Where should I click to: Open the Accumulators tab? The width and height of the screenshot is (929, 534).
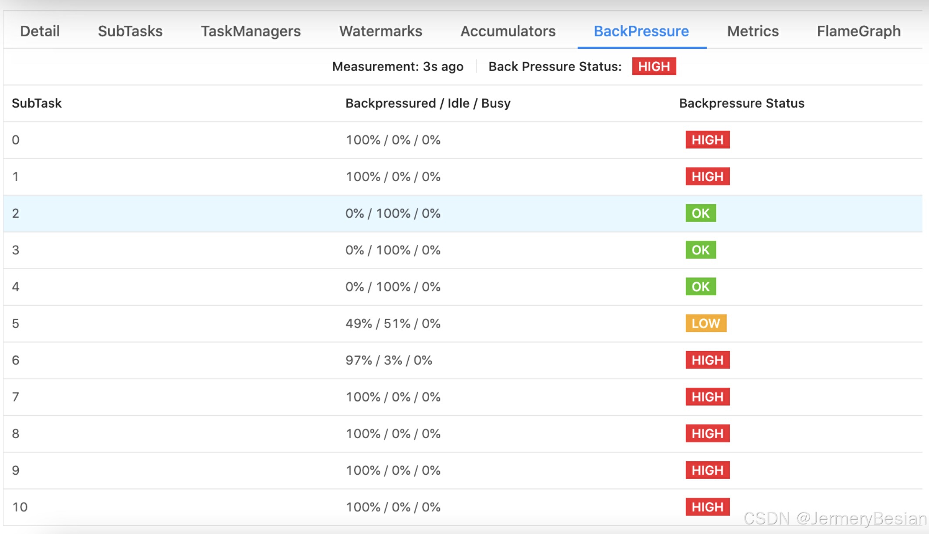tap(508, 31)
